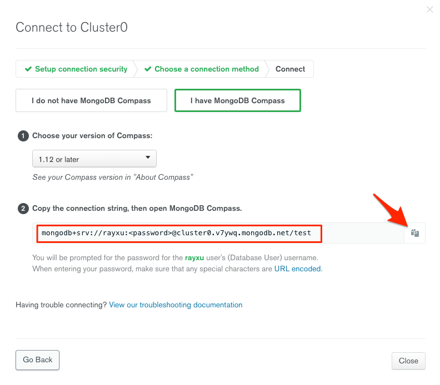Click the arrow on the 1.12 or later selector
This screenshot has height=385, width=440.
[148, 158]
